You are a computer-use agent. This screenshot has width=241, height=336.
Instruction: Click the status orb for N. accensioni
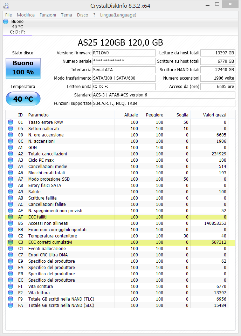pos(11,141)
